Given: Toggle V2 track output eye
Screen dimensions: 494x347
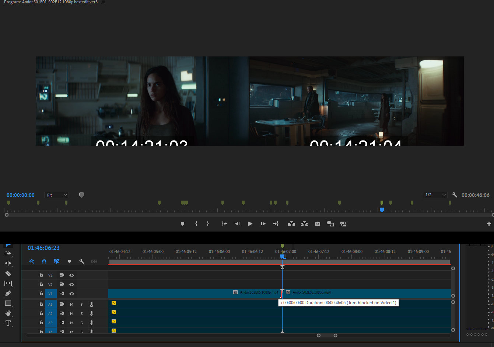Looking at the screenshot, I should point(71,284).
